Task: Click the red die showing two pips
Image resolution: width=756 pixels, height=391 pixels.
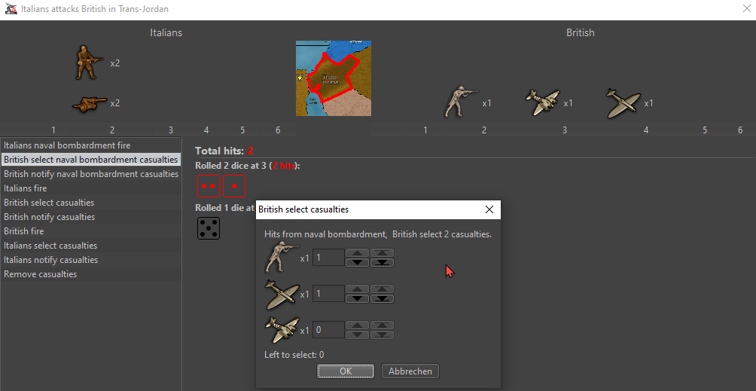Action: point(208,185)
